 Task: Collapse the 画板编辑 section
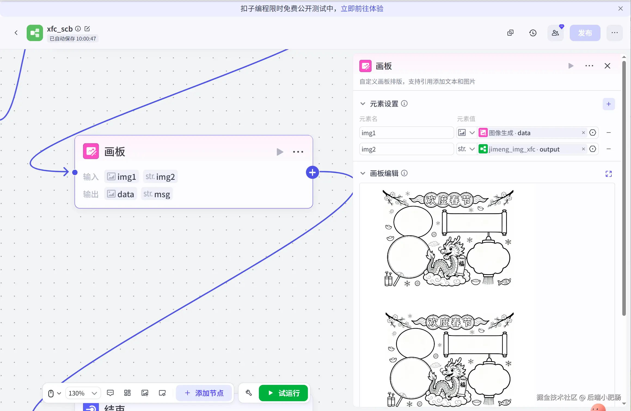pyautogui.click(x=363, y=173)
